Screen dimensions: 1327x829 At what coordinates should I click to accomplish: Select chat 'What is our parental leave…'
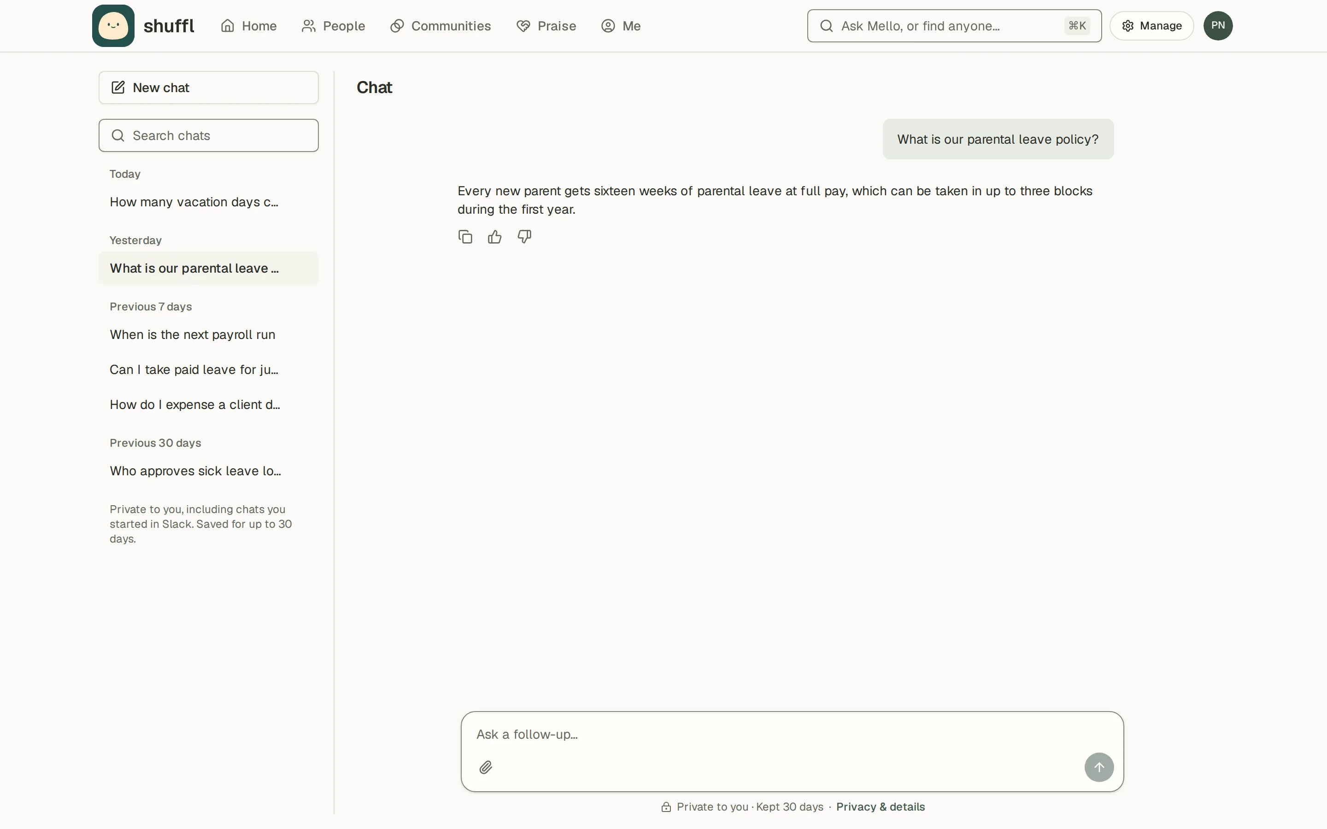point(208,268)
